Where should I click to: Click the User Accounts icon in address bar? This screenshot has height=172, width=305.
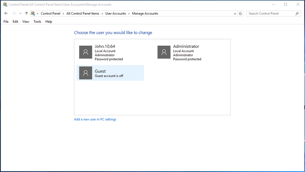click(33, 13)
